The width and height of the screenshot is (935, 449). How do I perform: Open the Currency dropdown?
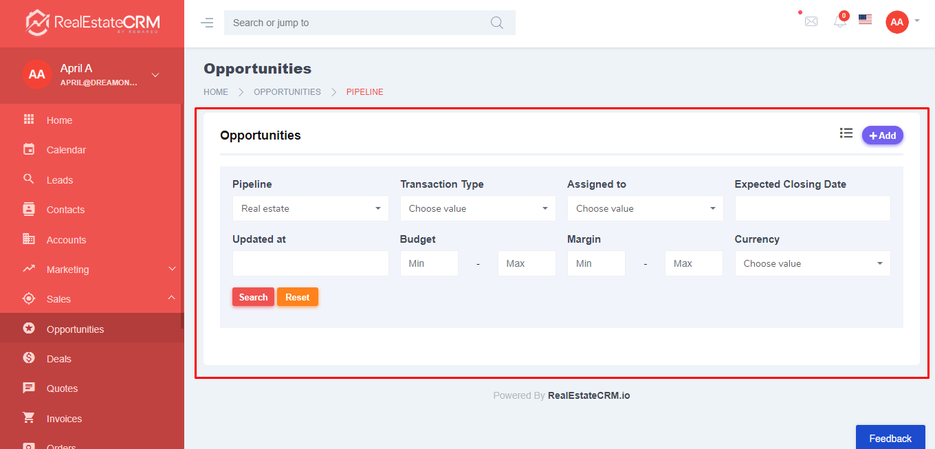pyautogui.click(x=813, y=263)
